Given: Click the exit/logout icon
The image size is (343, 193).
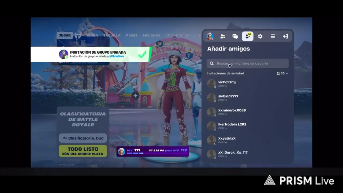Looking at the screenshot, I should 285,36.
